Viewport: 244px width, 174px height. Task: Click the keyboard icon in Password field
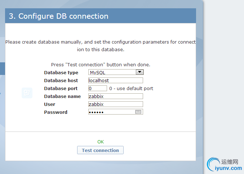tap(138, 112)
